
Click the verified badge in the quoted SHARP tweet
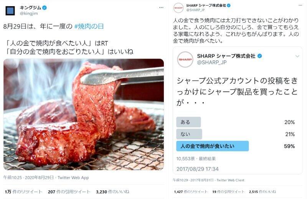(259, 56)
